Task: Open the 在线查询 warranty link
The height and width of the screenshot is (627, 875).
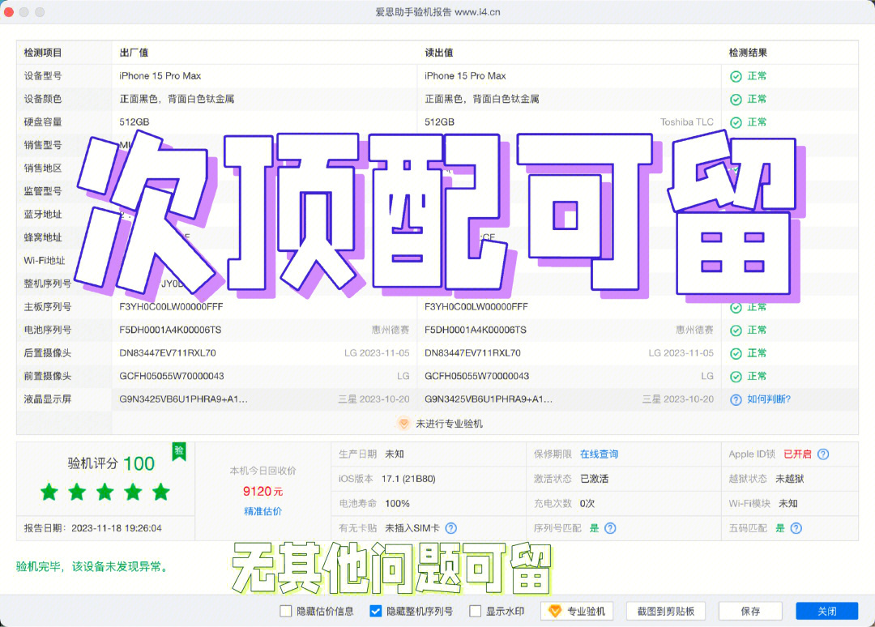Action: click(599, 454)
